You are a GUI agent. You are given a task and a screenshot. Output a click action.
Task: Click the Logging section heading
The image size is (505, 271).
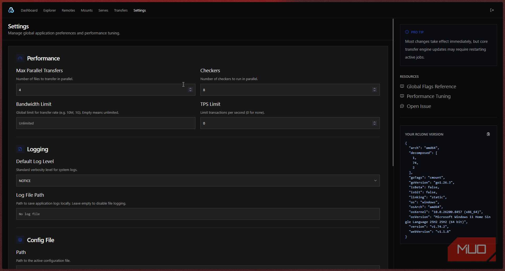pos(38,149)
